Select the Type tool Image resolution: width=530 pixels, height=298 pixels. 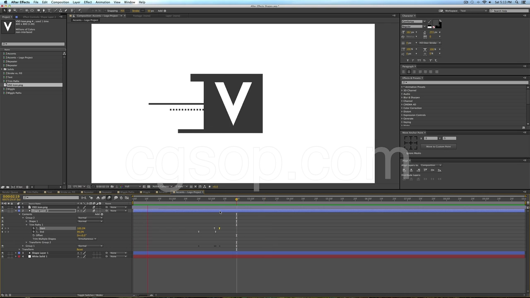[49, 10]
